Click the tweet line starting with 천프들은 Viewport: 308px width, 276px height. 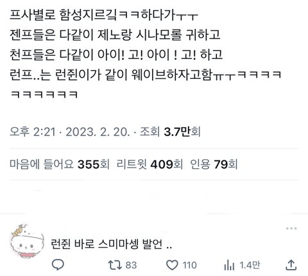tap(116, 55)
